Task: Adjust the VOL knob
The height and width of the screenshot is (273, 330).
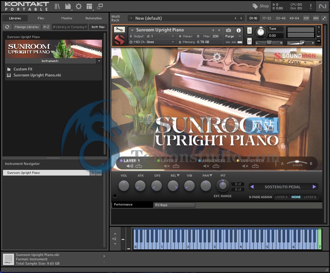Action: tap(124, 186)
